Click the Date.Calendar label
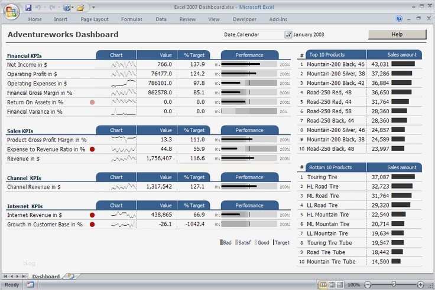435x290 pixels. tap(241, 35)
